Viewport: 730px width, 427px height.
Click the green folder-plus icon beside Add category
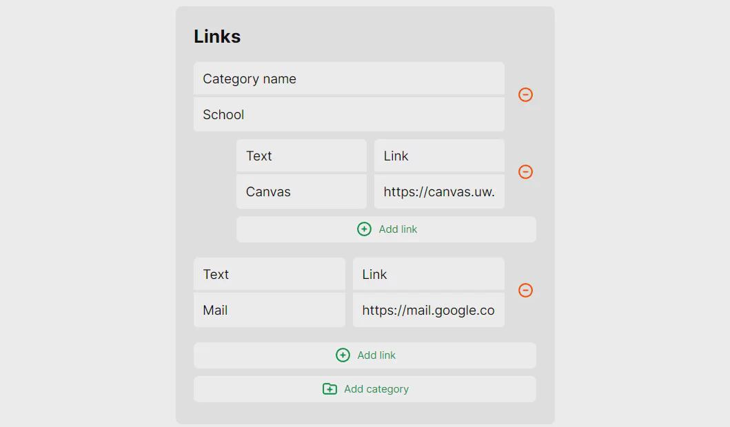point(330,388)
